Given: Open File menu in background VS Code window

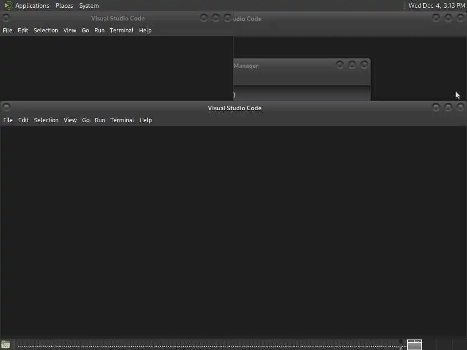Looking at the screenshot, I should (x=7, y=30).
